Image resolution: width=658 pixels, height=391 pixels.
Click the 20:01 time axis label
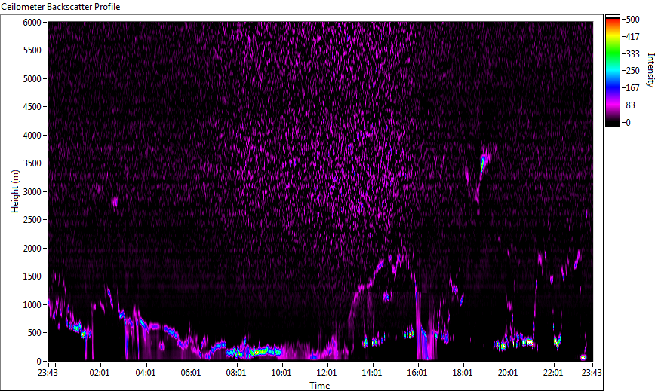[508, 373]
